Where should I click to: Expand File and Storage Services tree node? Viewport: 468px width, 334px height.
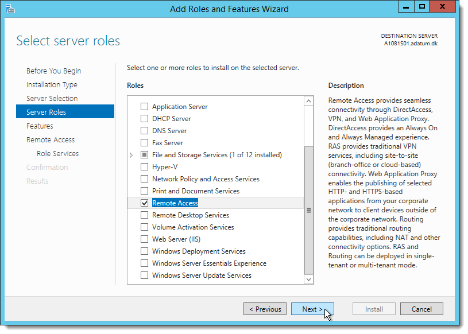point(131,155)
